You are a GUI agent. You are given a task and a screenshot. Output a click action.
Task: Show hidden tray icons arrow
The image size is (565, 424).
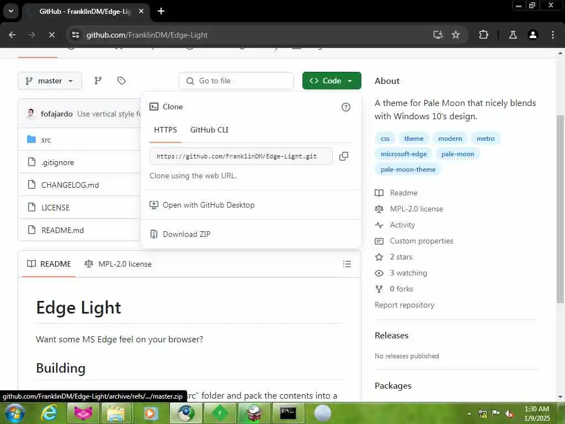(469, 414)
